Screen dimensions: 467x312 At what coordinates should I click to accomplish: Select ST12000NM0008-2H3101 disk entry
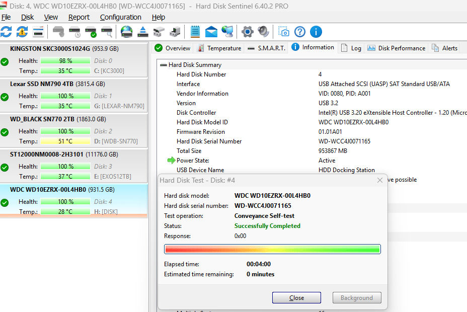(74, 166)
